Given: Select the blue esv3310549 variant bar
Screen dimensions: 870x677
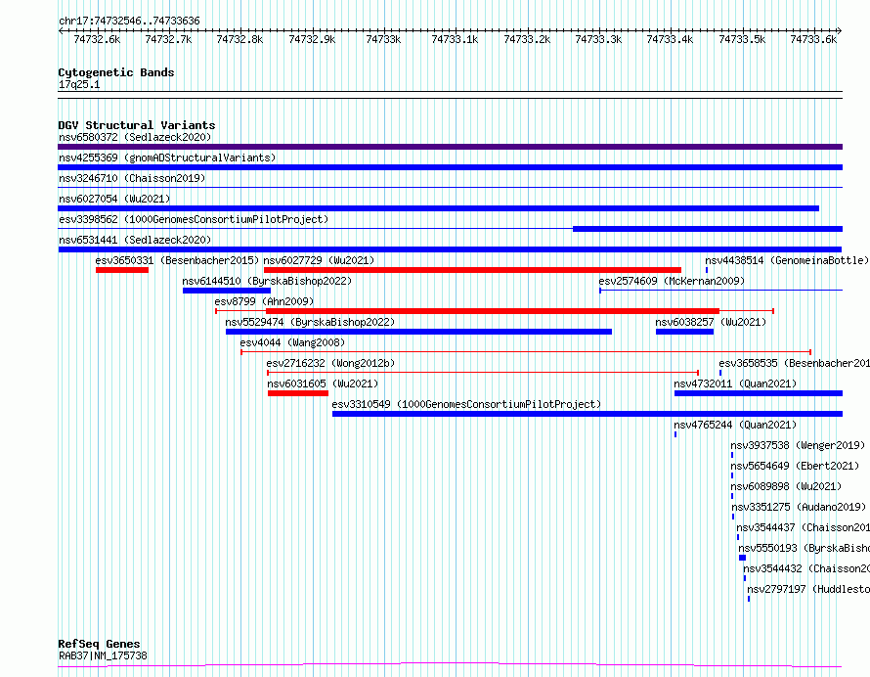Looking at the screenshot, I should click(x=587, y=414).
